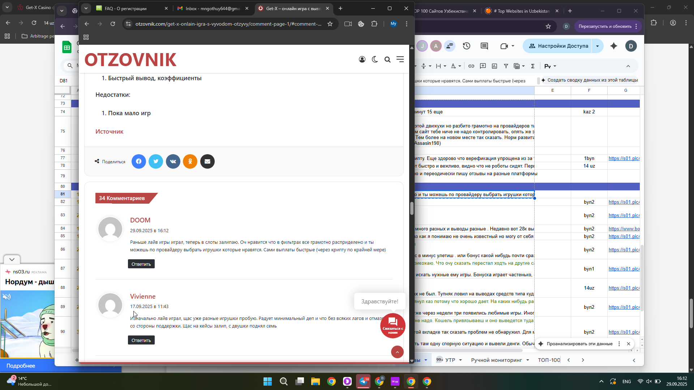This screenshot has height=390, width=694.
Task: Close the Get-X онлайн игра tab
Action: pos(327,8)
